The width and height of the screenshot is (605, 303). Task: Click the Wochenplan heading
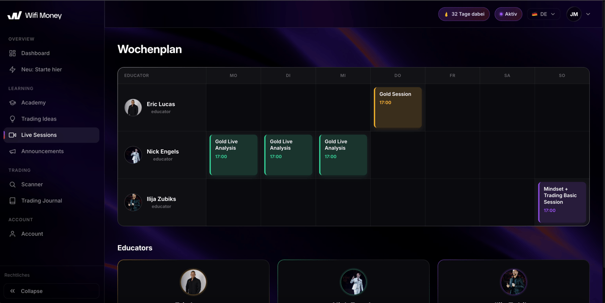(150, 49)
